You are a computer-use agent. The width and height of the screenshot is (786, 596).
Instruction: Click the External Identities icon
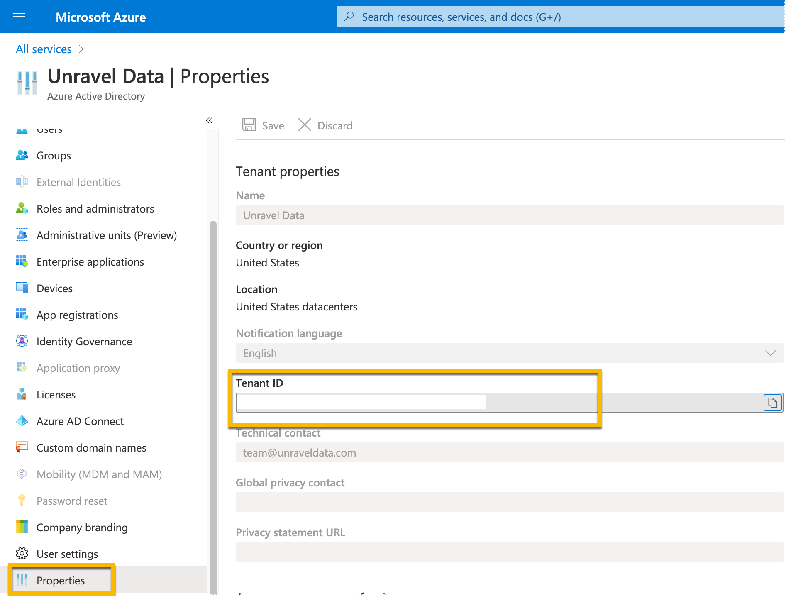point(22,182)
